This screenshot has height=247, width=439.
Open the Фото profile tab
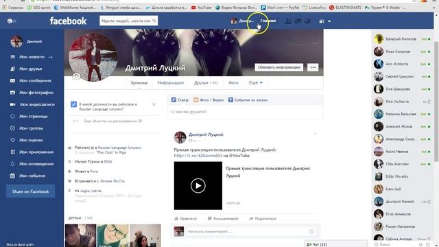pyautogui.click(x=233, y=83)
